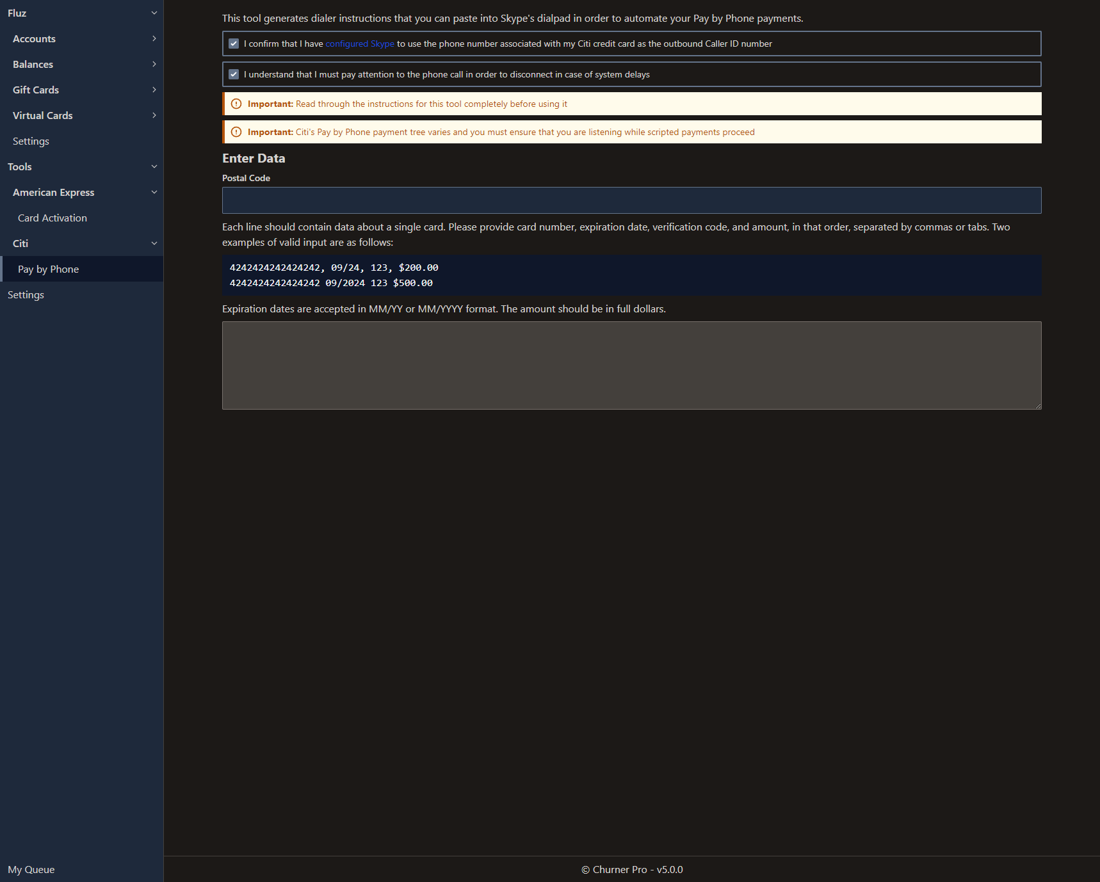This screenshot has height=882, width=1100.
Task: Collapse the American Express chevron
Action: pos(154,192)
